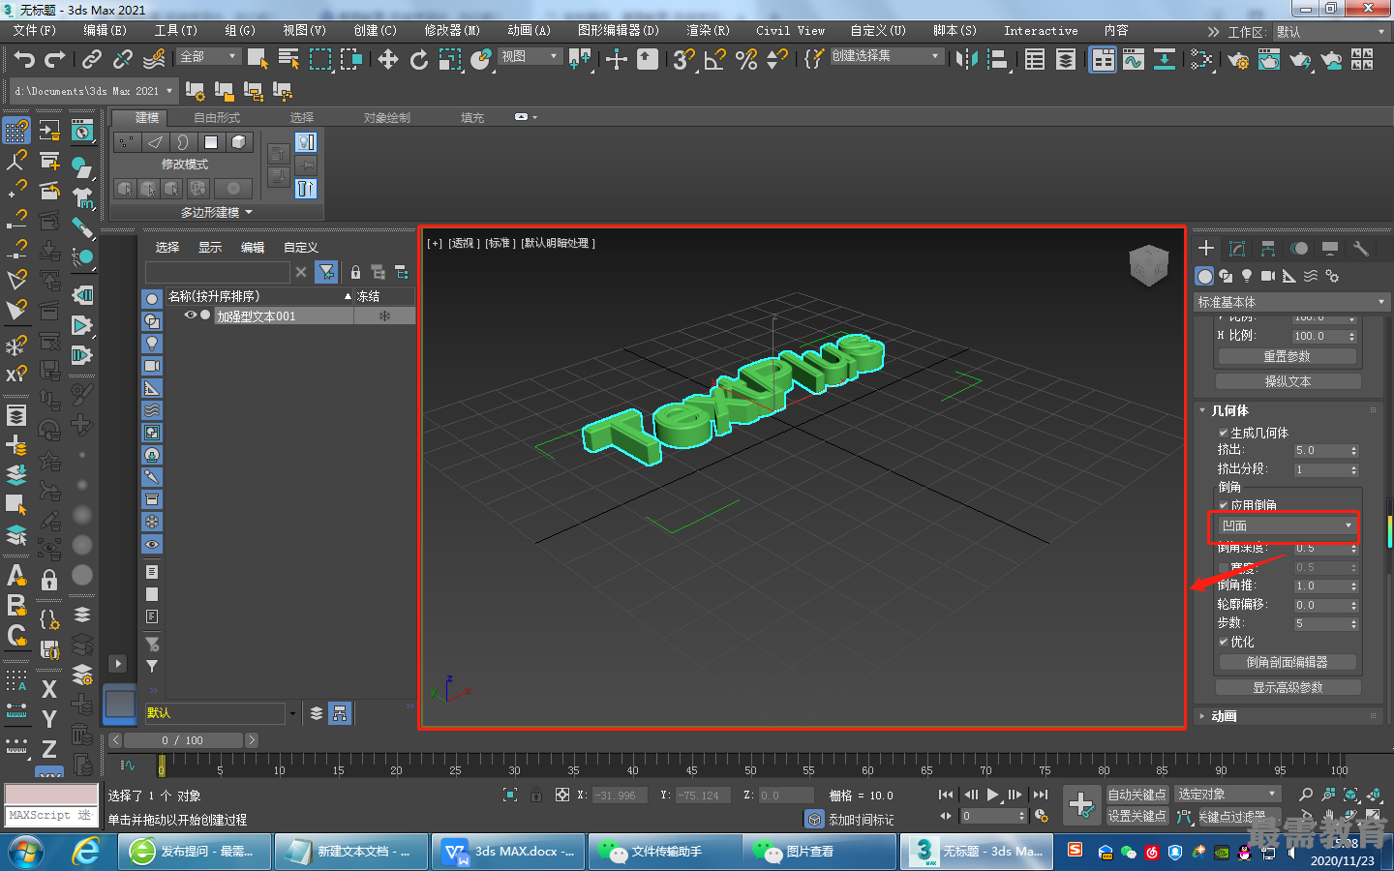Select the Rotate tool icon
Screen dimensions: 1394x871
pyautogui.click(x=419, y=60)
